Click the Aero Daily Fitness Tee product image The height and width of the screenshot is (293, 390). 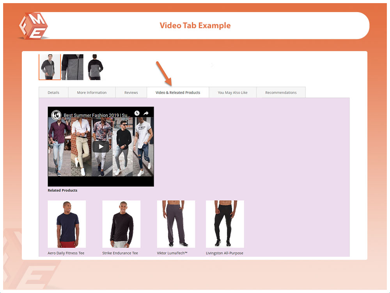tap(67, 224)
